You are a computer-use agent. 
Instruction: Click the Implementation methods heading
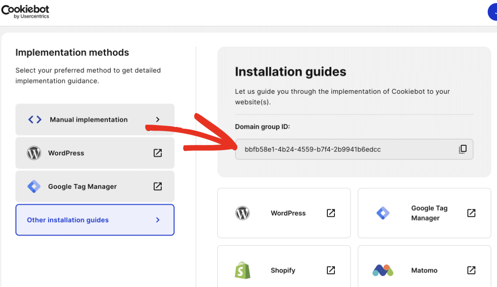(x=72, y=52)
